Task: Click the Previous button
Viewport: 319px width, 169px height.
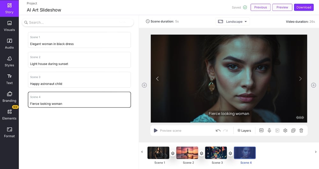Action: (260, 7)
